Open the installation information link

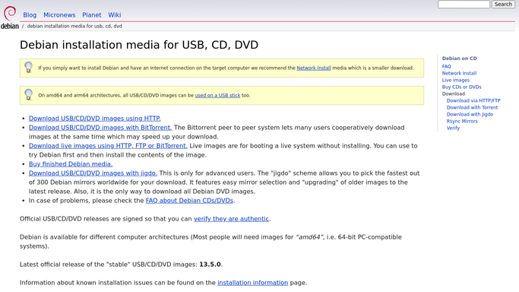[x=253, y=283]
